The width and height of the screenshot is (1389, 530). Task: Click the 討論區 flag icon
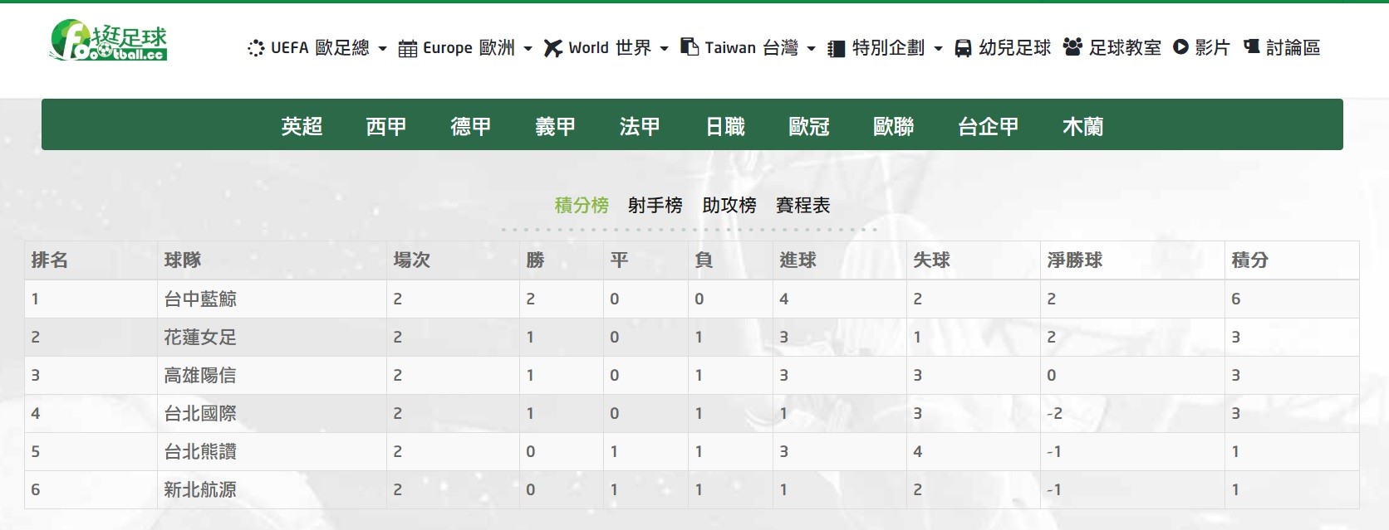1252,47
